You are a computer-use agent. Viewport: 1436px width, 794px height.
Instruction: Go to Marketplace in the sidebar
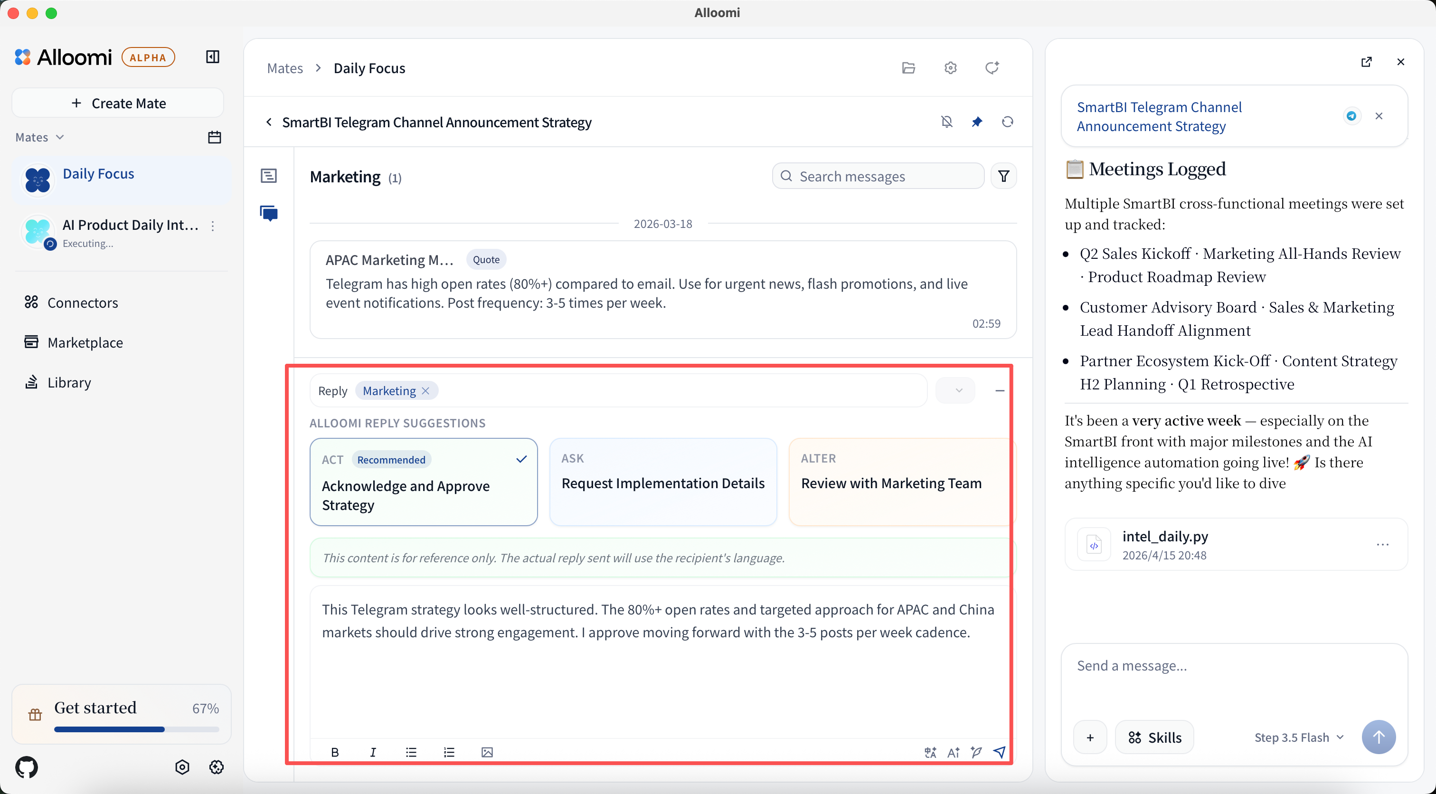85,342
